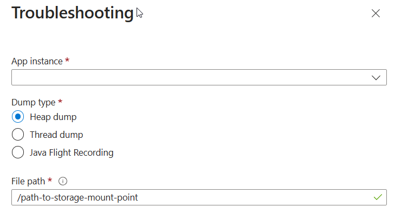Select the Heap dump radio button

coord(18,117)
